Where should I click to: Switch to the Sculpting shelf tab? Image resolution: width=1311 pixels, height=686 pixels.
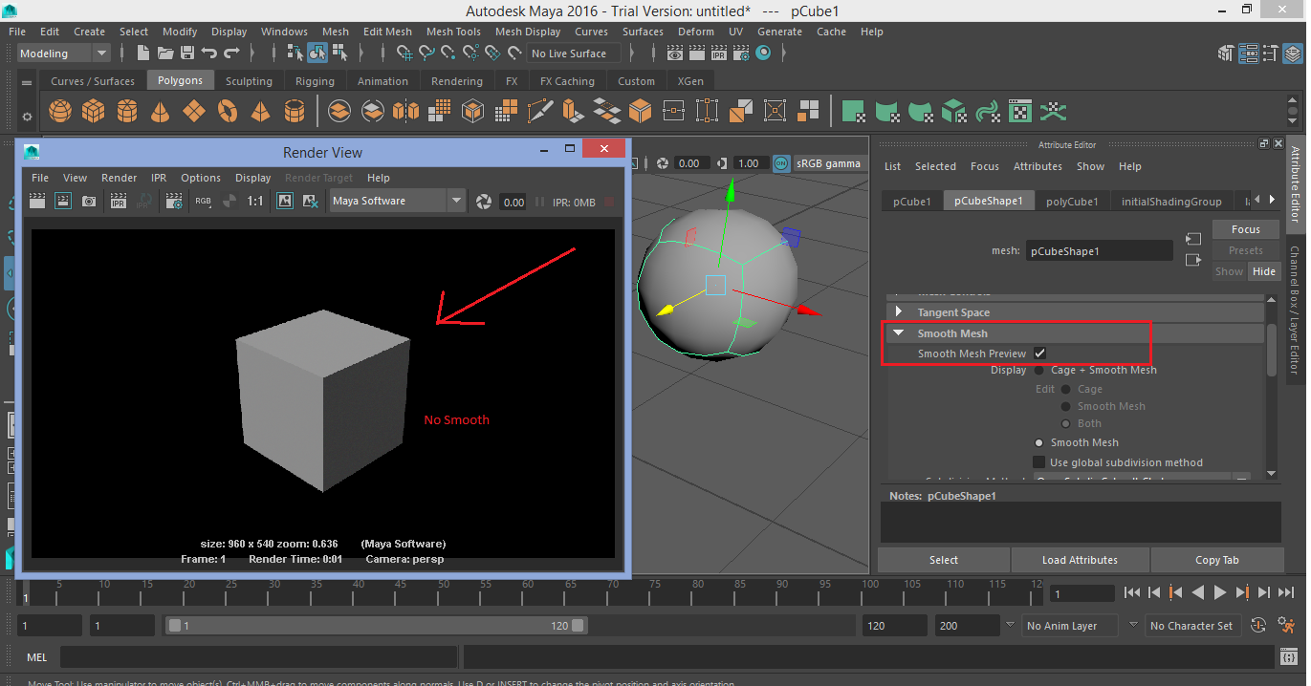249,81
